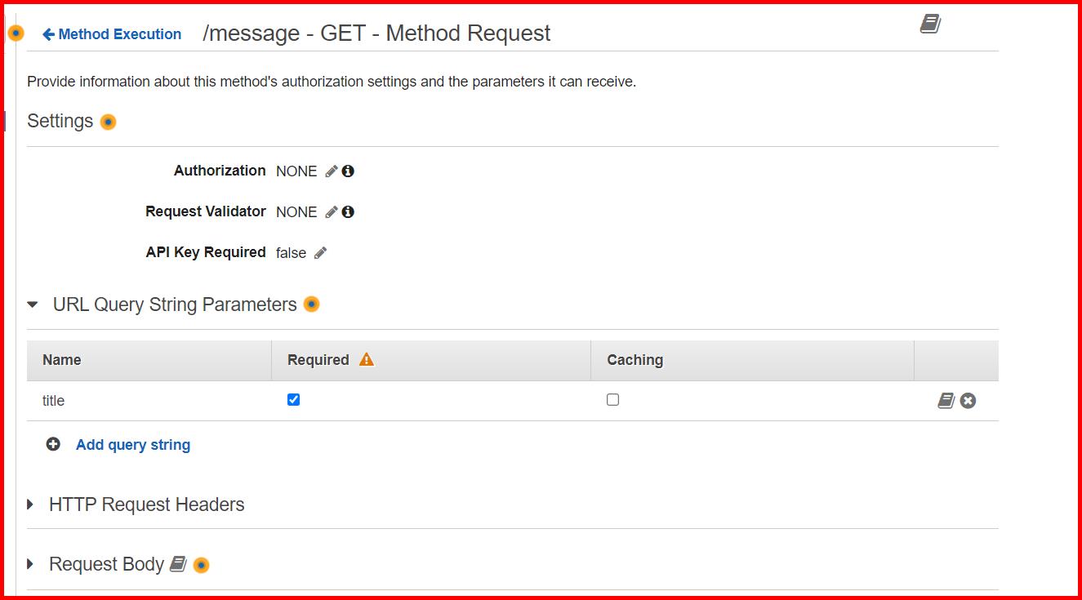The height and width of the screenshot is (600, 1082).
Task: Edit the Authorization setting with pencil icon
Action: pyautogui.click(x=331, y=171)
